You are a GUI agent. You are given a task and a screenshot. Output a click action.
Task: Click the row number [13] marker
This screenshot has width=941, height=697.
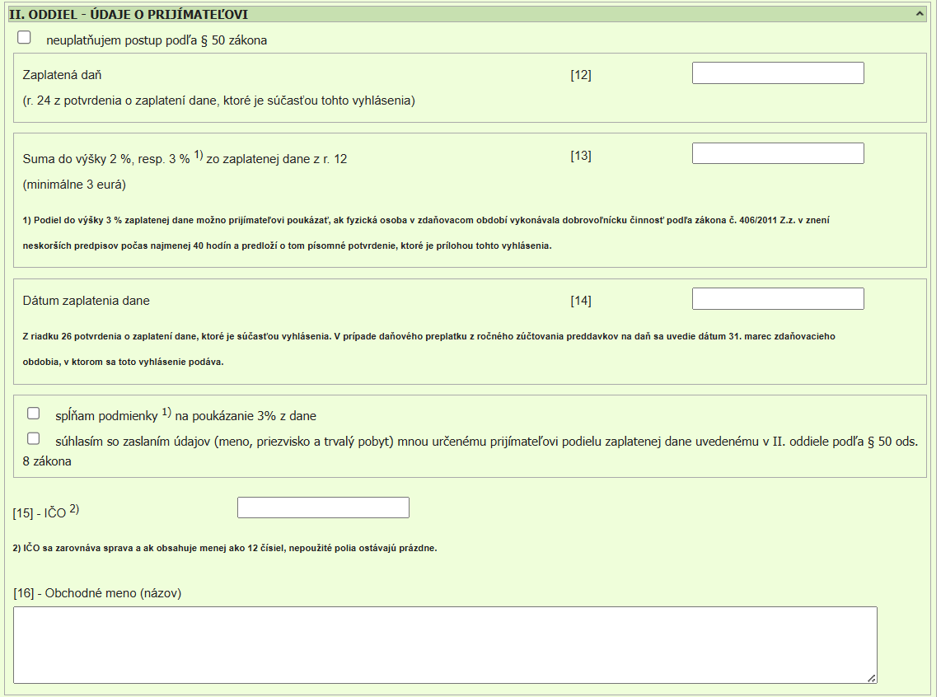point(580,156)
